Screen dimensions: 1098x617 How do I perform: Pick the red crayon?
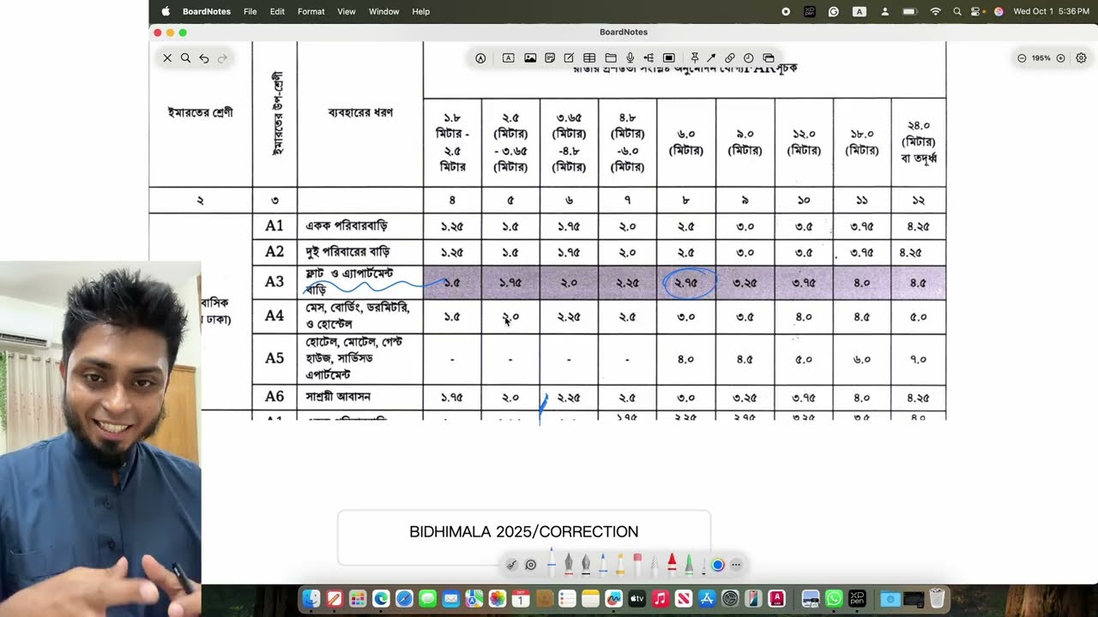(672, 564)
